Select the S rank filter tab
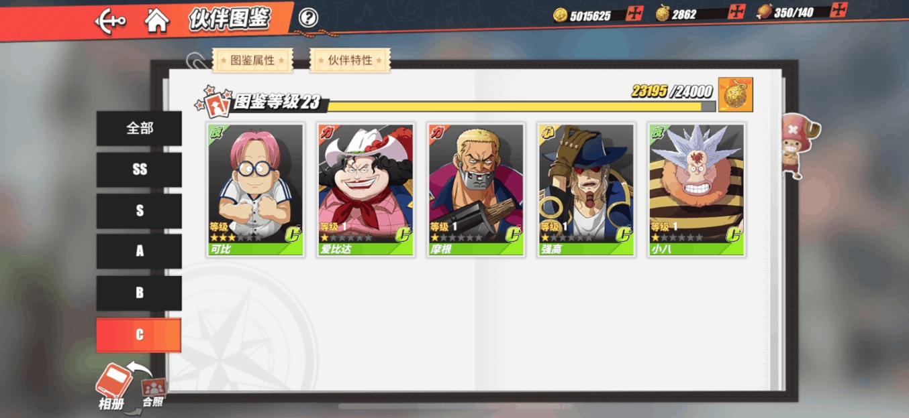909x418 pixels. 139,211
